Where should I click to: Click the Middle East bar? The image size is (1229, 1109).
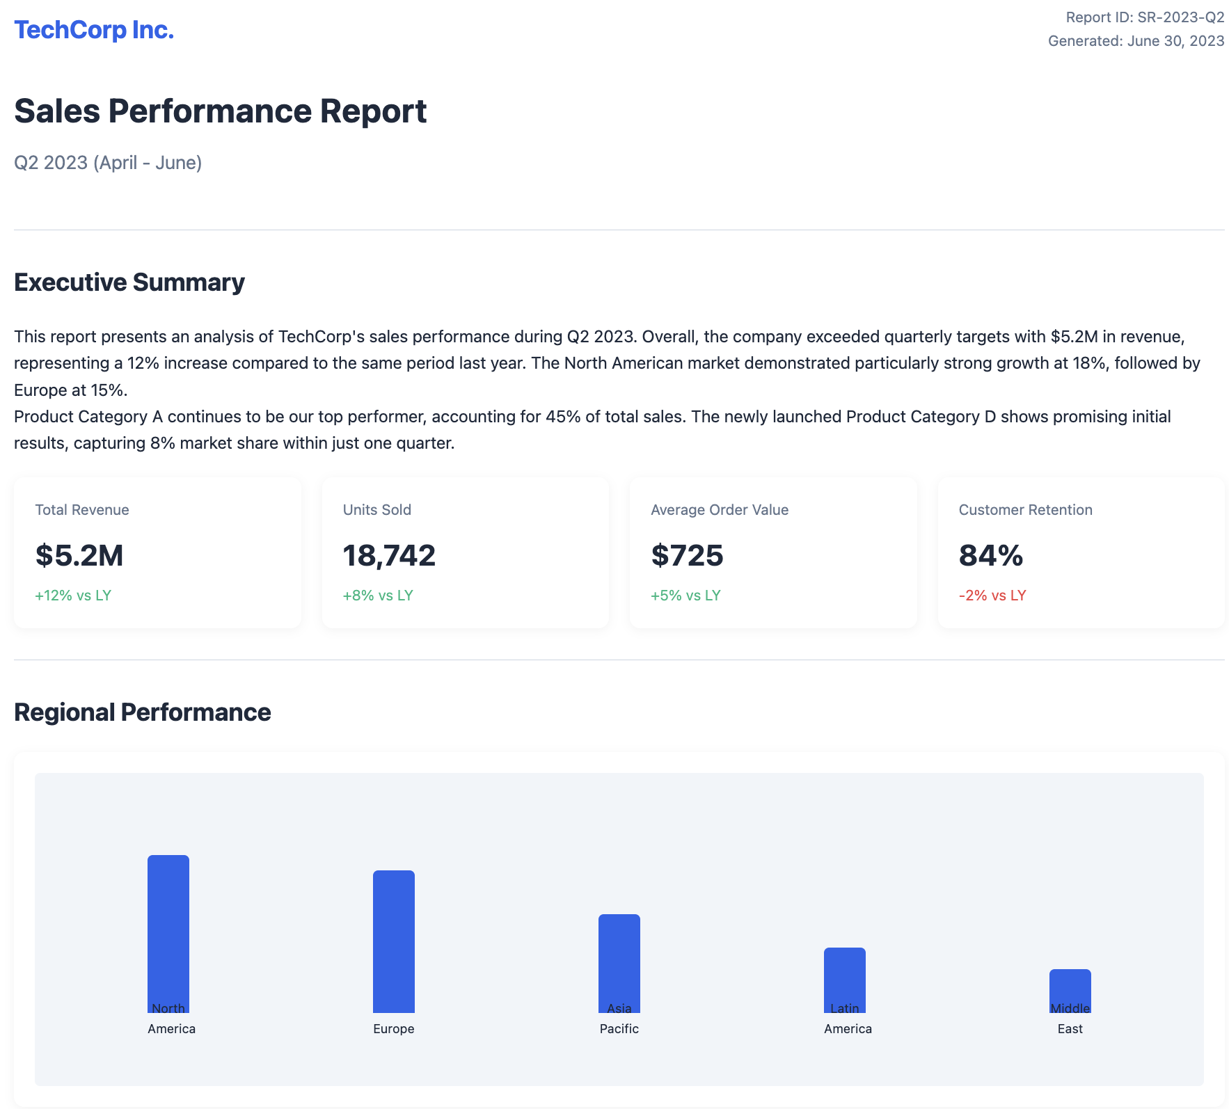pyautogui.click(x=1070, y=991)
